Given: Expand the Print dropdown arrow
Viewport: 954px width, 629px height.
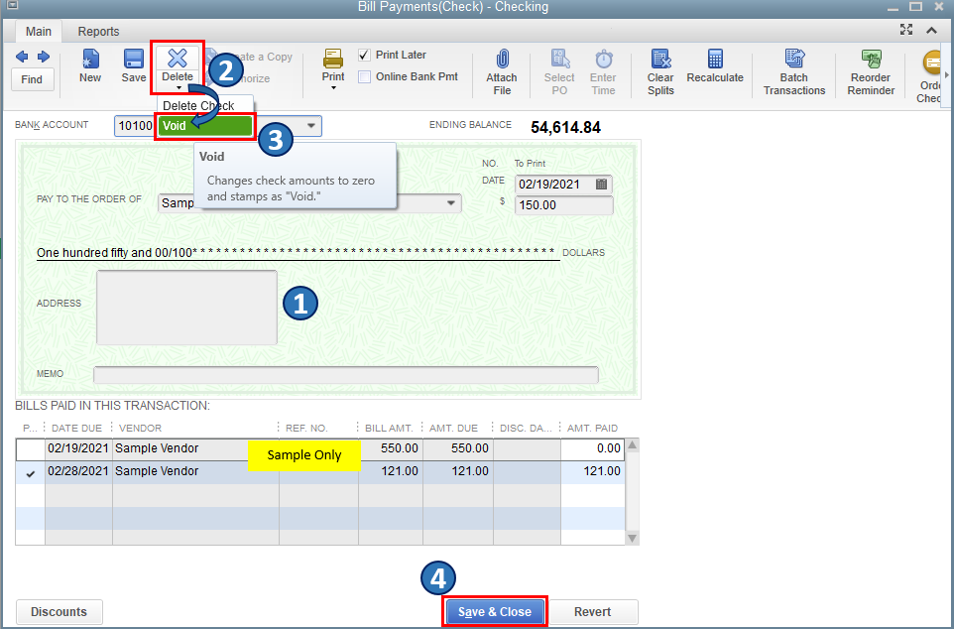Looking at the screenshot, I should tap(333, 89).
